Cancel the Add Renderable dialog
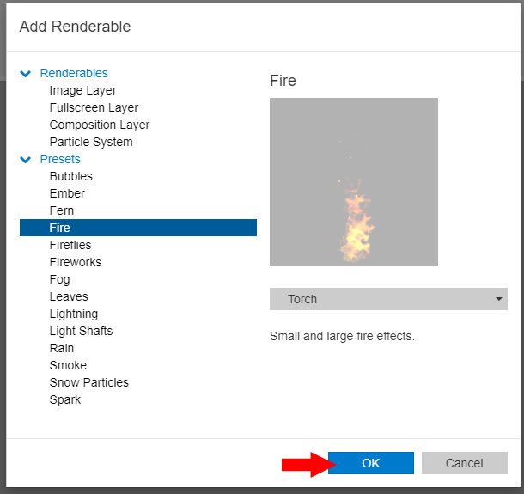524x494 pixels. 464,463
